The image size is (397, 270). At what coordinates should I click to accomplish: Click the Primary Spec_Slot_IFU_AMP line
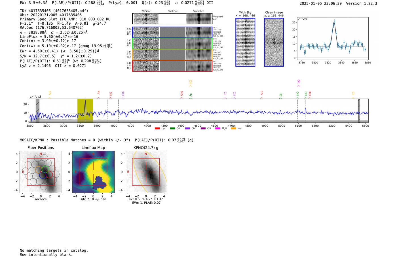point(65,19)
